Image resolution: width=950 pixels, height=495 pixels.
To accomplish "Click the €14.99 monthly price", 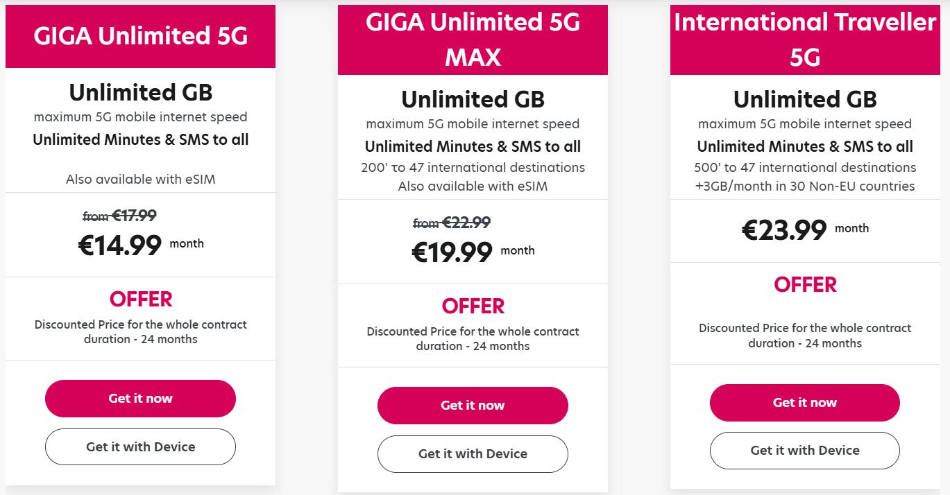I will [x=120, y=245].
